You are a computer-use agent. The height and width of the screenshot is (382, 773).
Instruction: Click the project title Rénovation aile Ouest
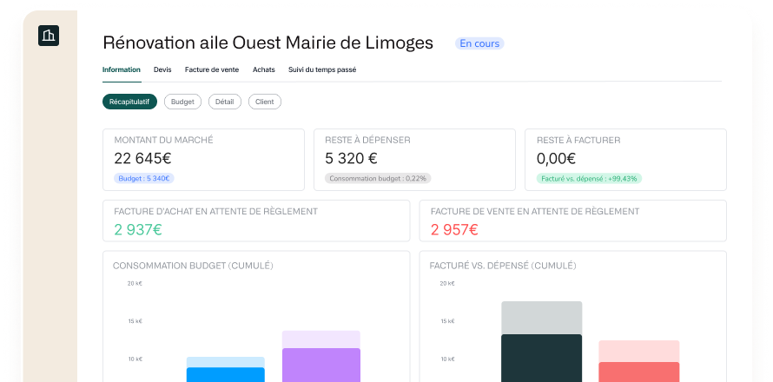tap(268, 43)
